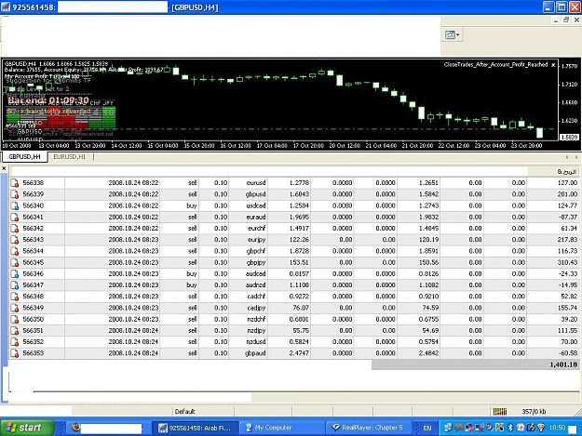Image resolution: width=582 pixels, height=436 pixels.
Task: Minimize the inner chart window
Action: coord(556,20)
